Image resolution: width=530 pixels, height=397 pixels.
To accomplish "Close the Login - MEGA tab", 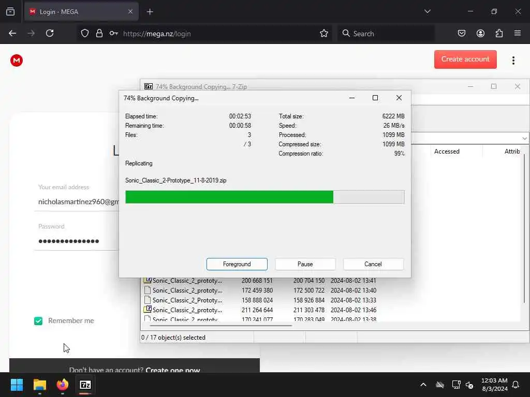I will pos(130,12).
